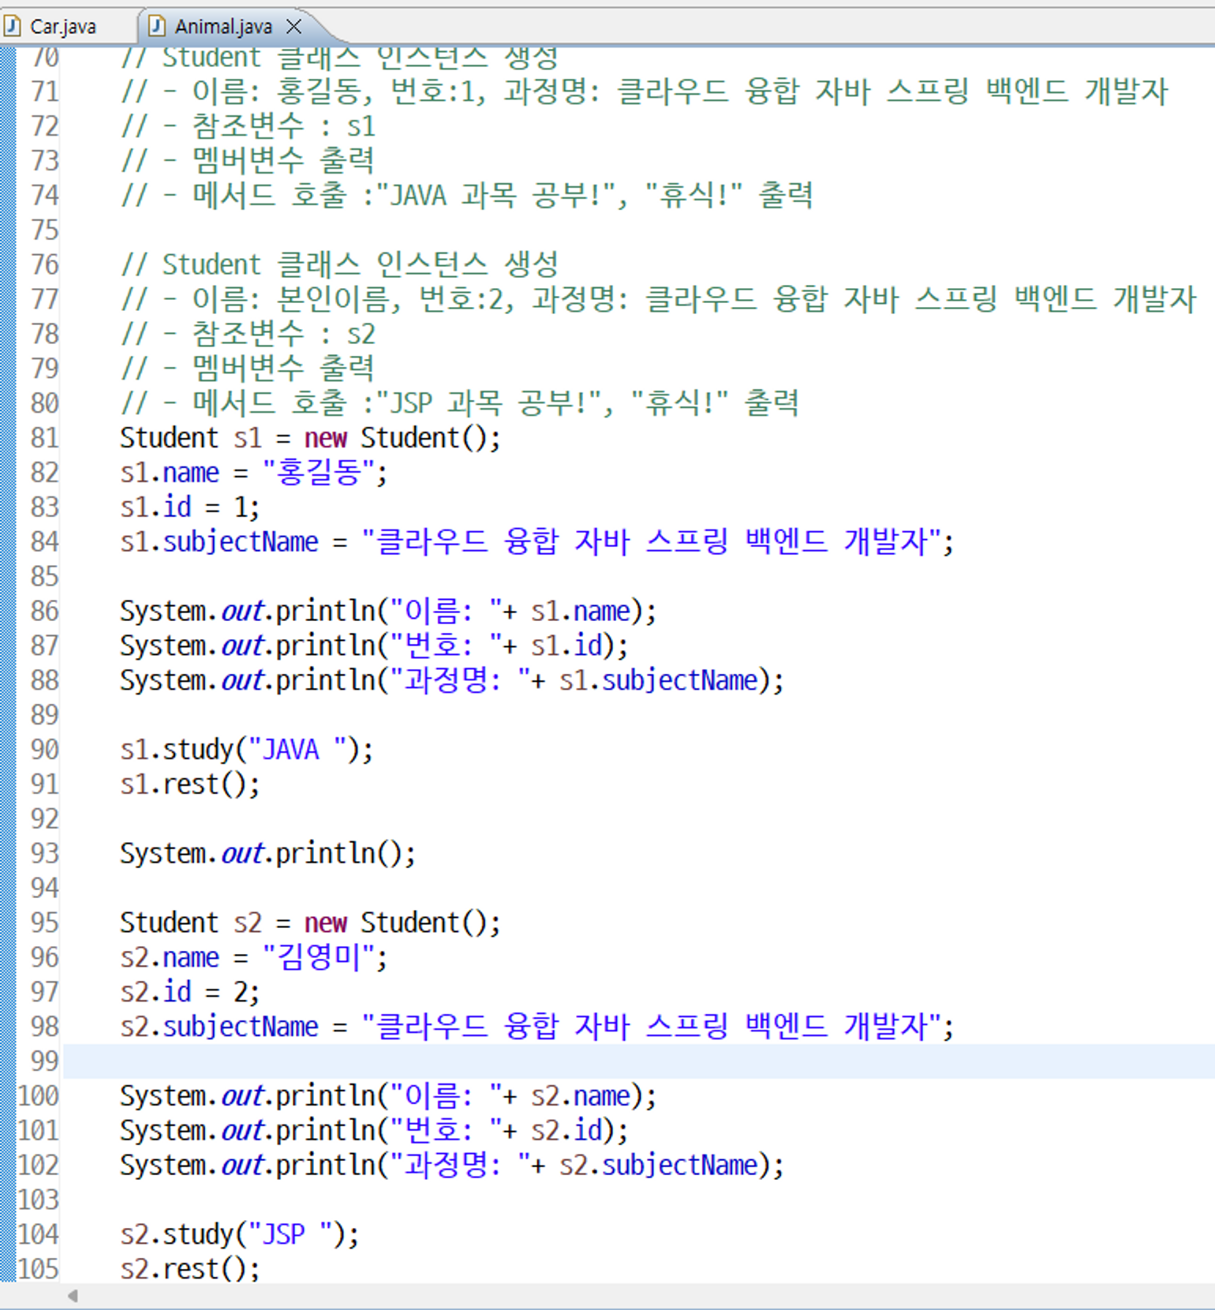Click the s1.study("JAVA ") call
1215x1310 pixels.
[x=246, y=750]
